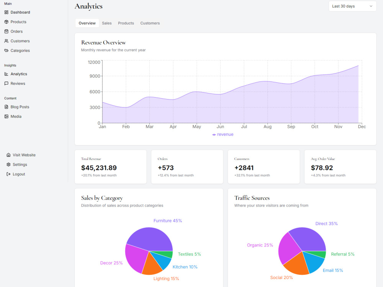
Task: Click the Media image icon
Action: [7, 116]
